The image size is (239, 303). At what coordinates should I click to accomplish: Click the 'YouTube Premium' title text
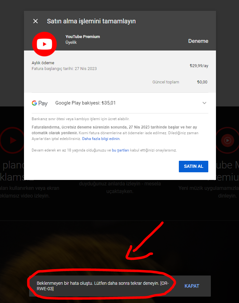click(x=83, y=36)
